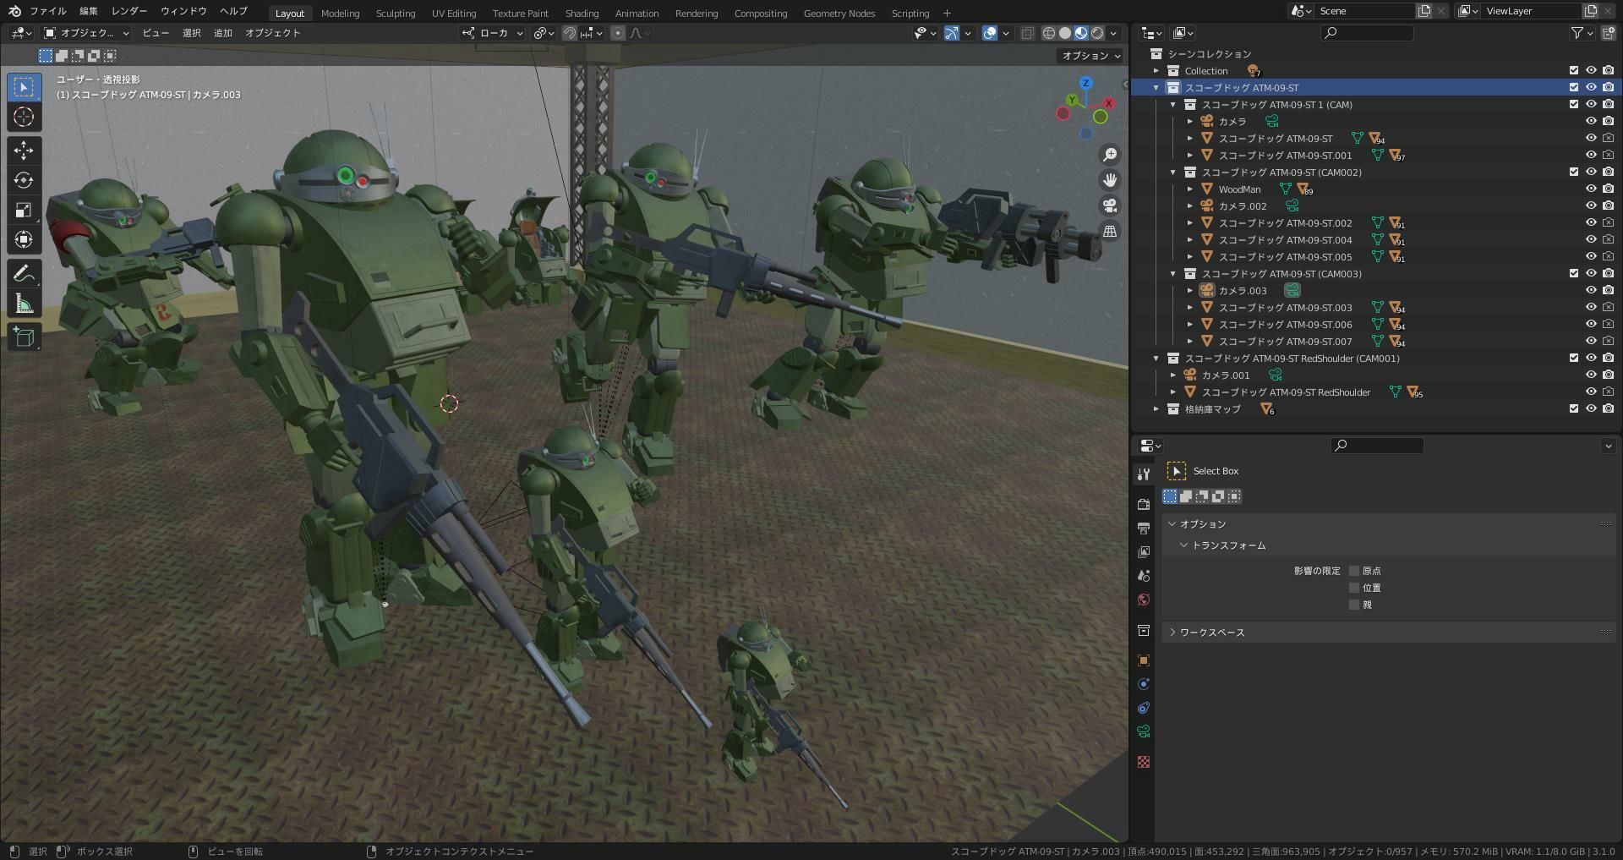The image size is (1623, 860).
Task: Open the ビュー menu in viewport header
Action: [156, 33]
